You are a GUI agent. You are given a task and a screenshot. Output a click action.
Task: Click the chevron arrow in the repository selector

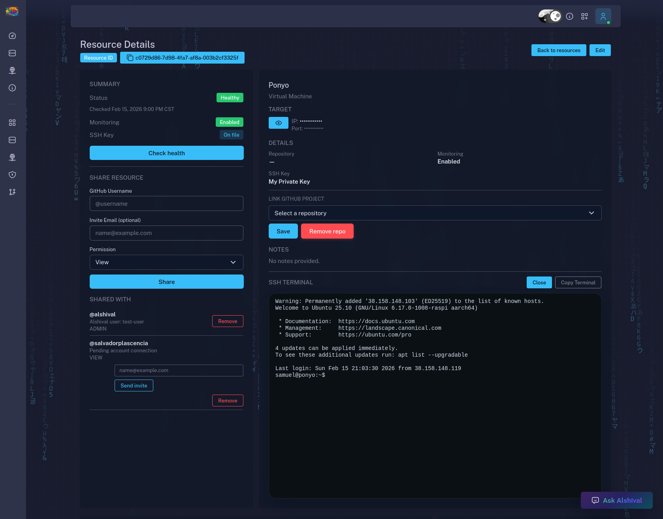(x=591, y=213)
